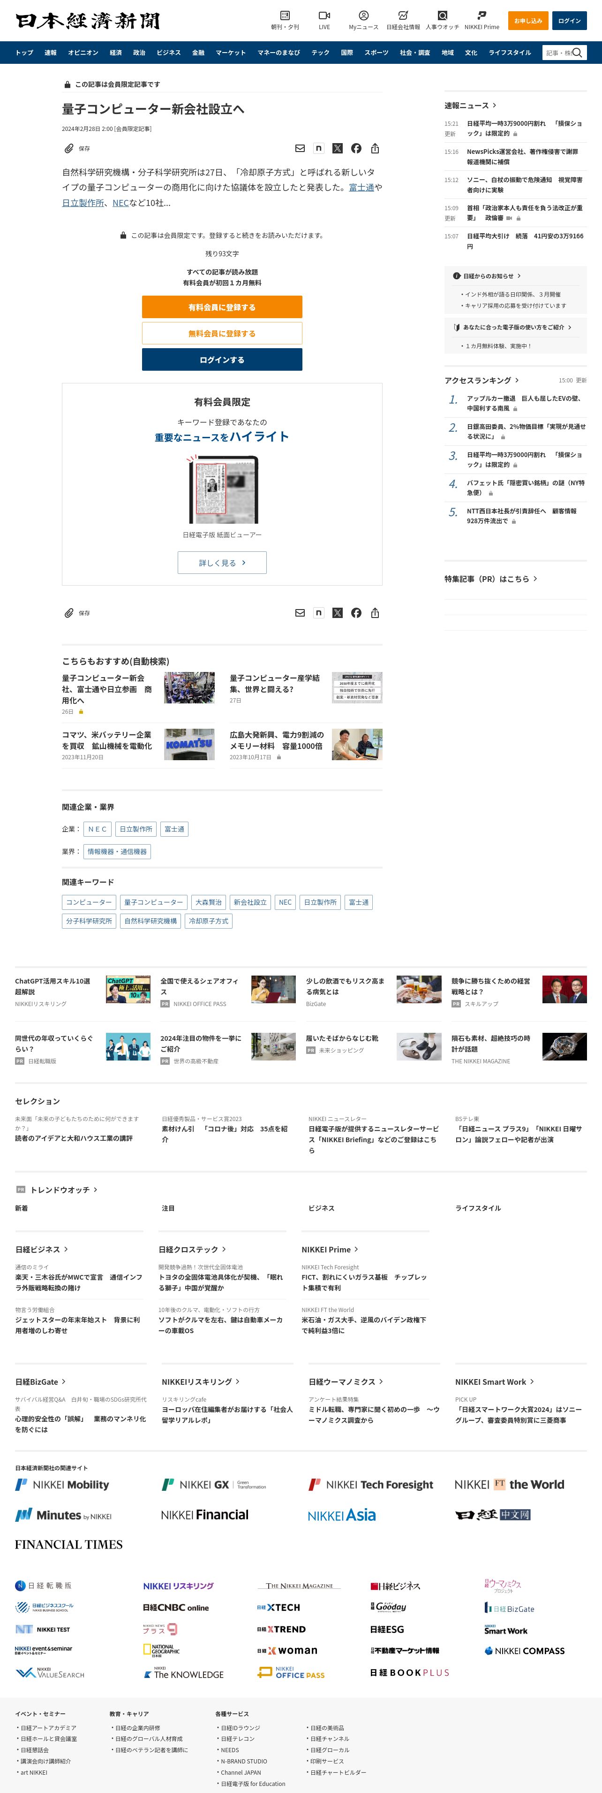The height and width of the screenshot is (1793, 602).
Task: Open the KOMATSU article thumbnail
Action: 189,744
